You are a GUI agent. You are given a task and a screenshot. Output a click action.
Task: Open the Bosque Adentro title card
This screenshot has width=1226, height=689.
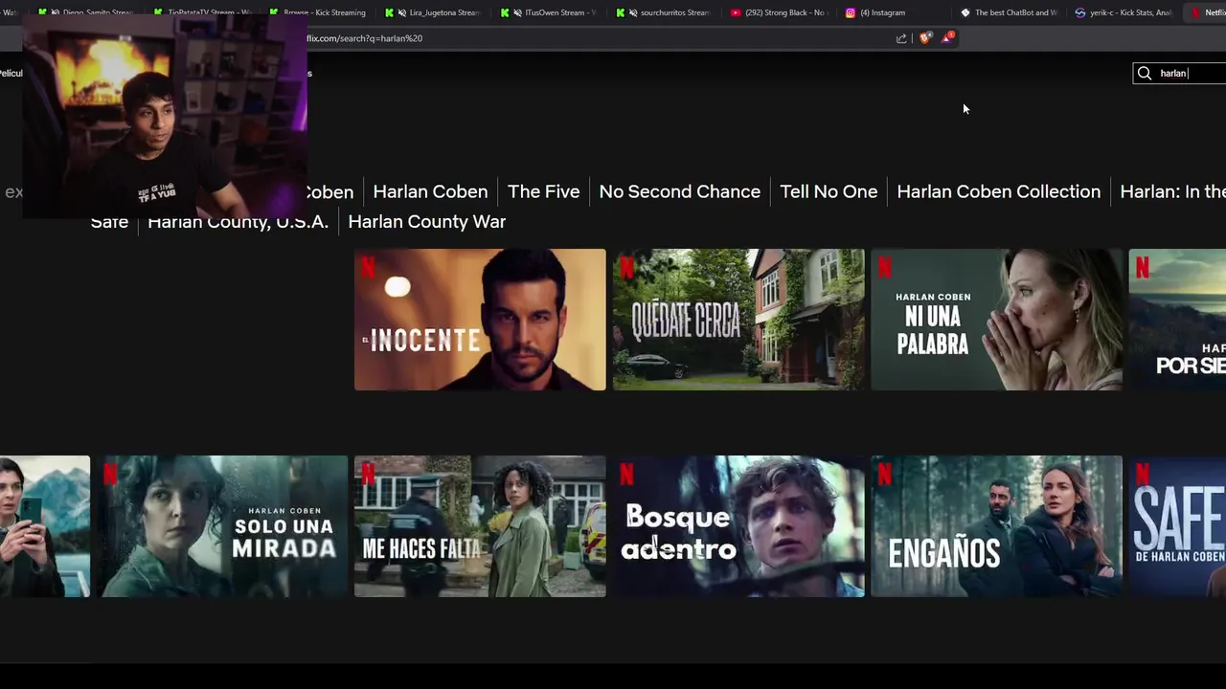click(738, 526)
